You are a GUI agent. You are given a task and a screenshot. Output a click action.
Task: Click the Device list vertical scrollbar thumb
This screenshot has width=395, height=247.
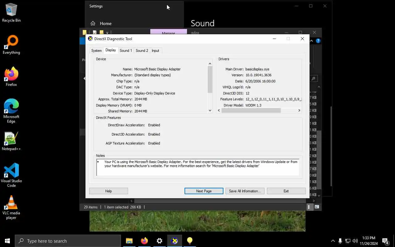click(x=210, y=80)
